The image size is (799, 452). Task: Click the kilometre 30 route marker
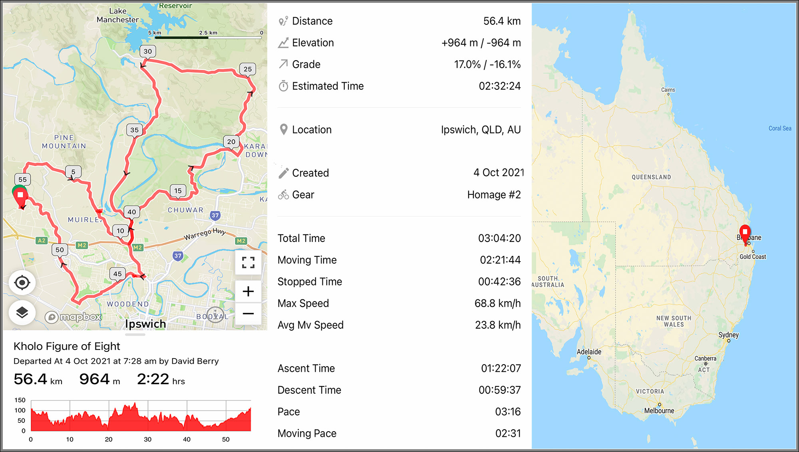(147, 51)
